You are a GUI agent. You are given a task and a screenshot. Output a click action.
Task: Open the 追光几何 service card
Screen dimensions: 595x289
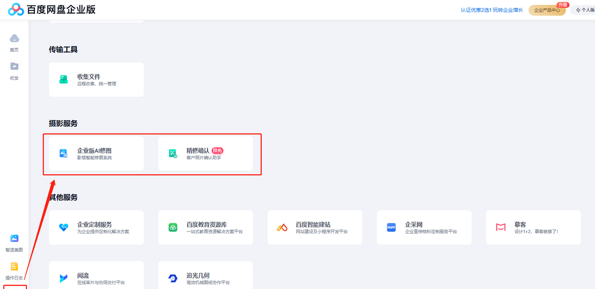(x=205, y=278)
